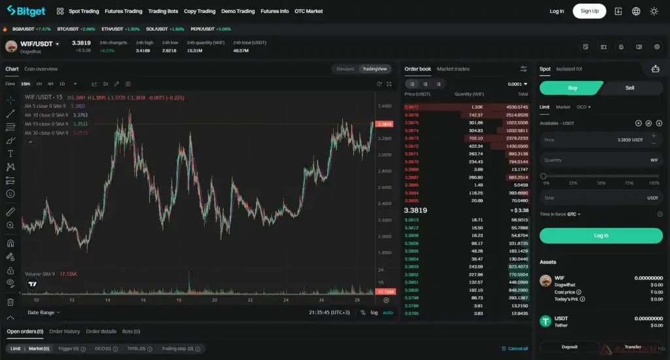Show only bids (green) order book view
This screenshot has height=360, width=670.
425,84
